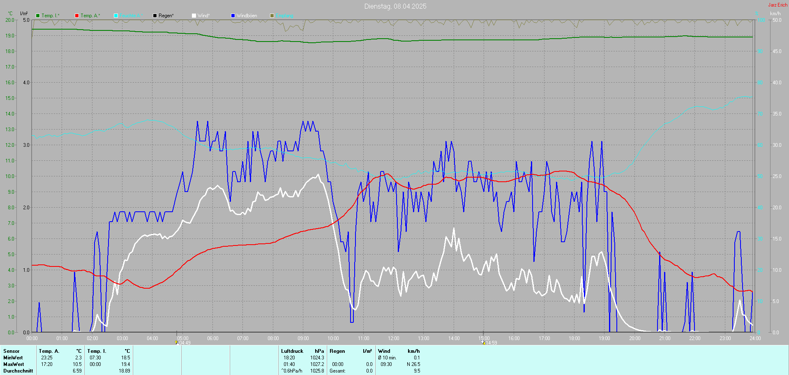Image resolution: width=789 pixels, height=375 pixels.
Task: Click the '12:00' time axis label
Action: [394, 338]
